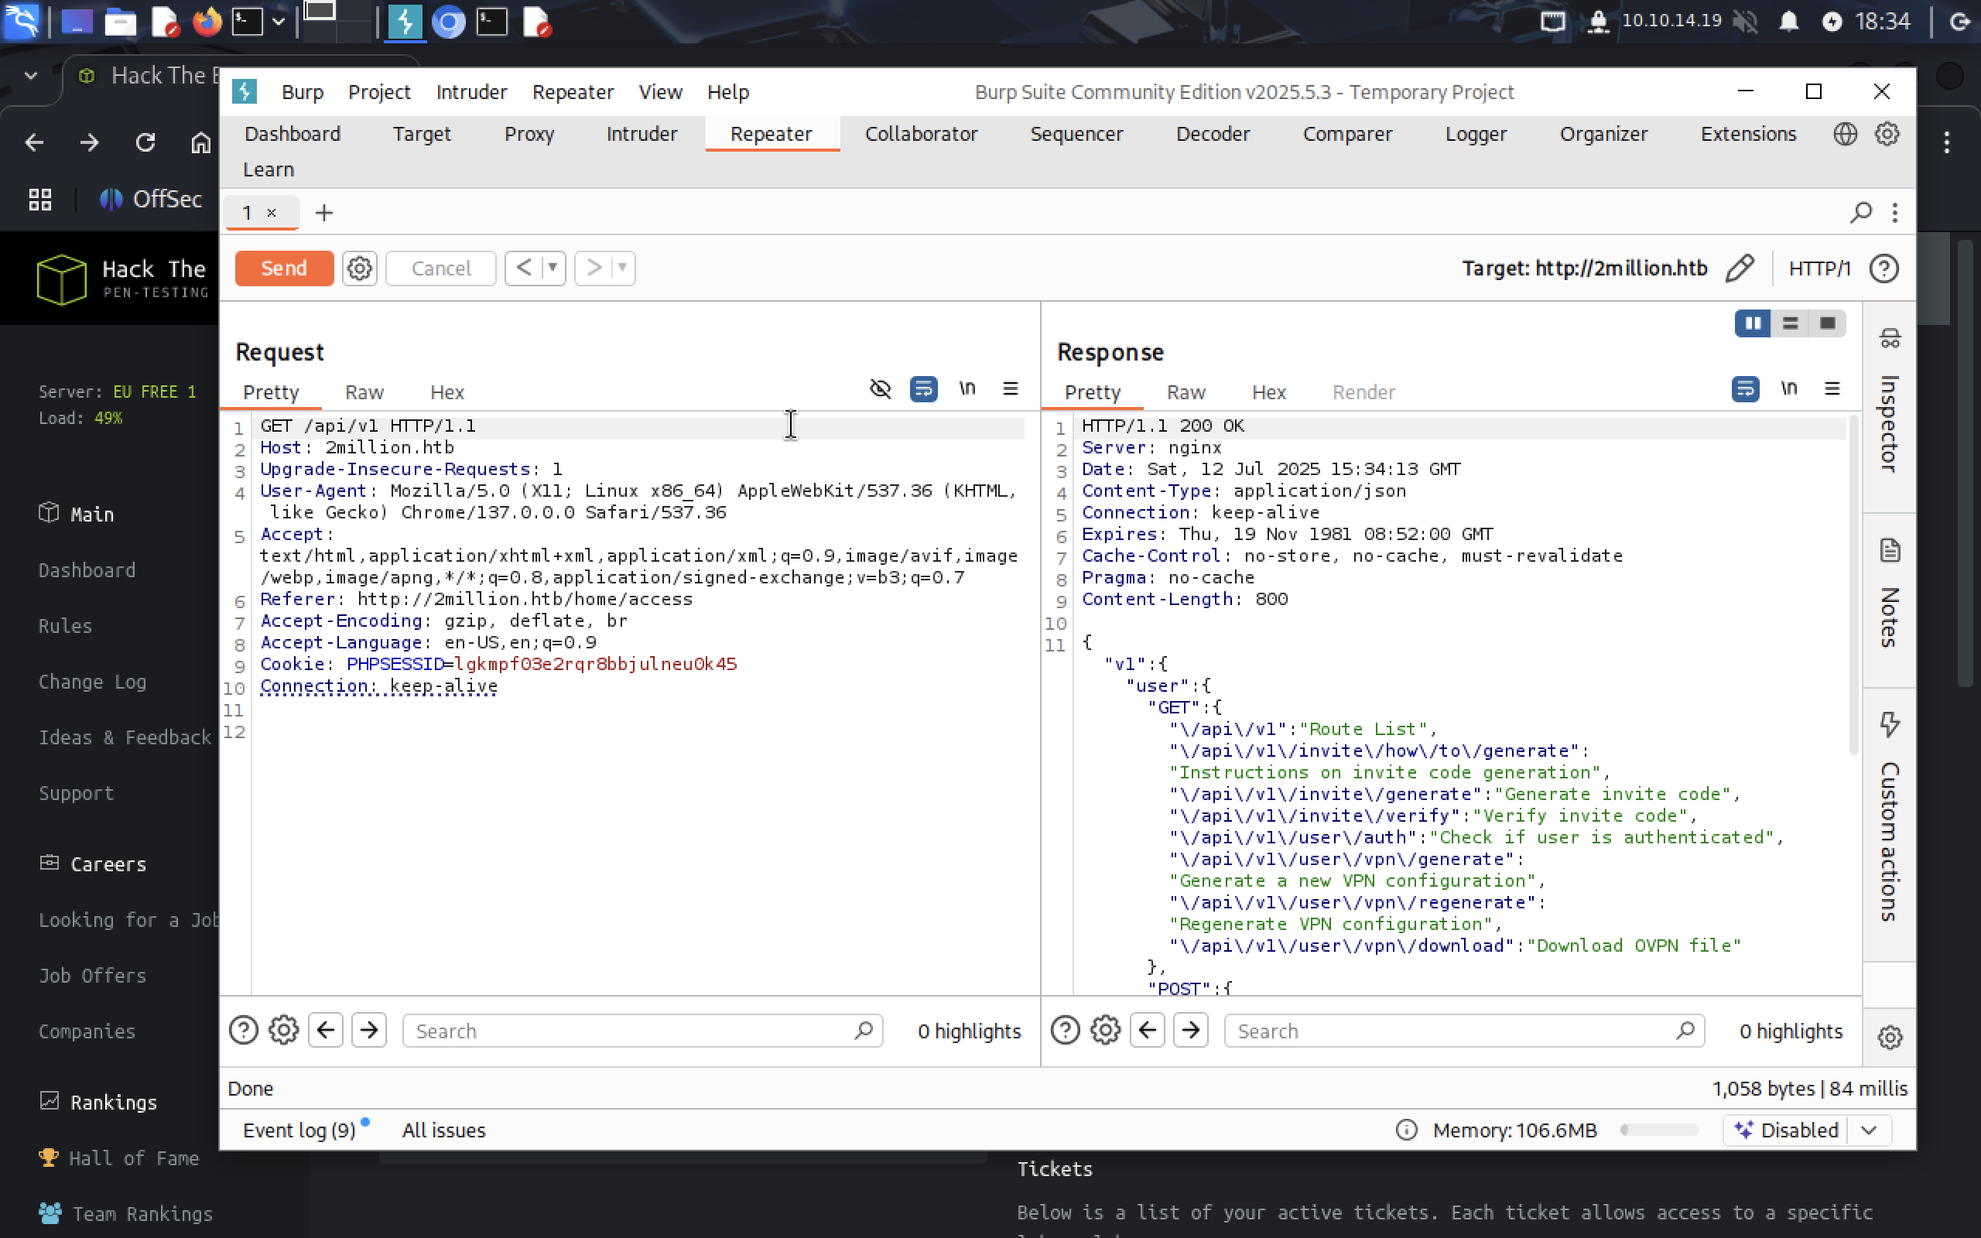Switch Request view to Raw tab
The height and width of the screenshot is (1238, 1981).
coord(364,392)
